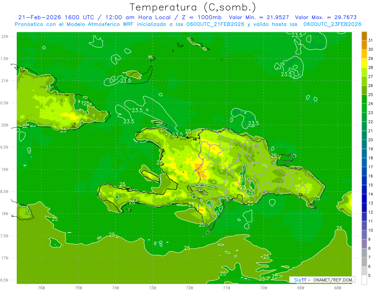Click the 73W longitude axis label

click(x=153, y=288)
